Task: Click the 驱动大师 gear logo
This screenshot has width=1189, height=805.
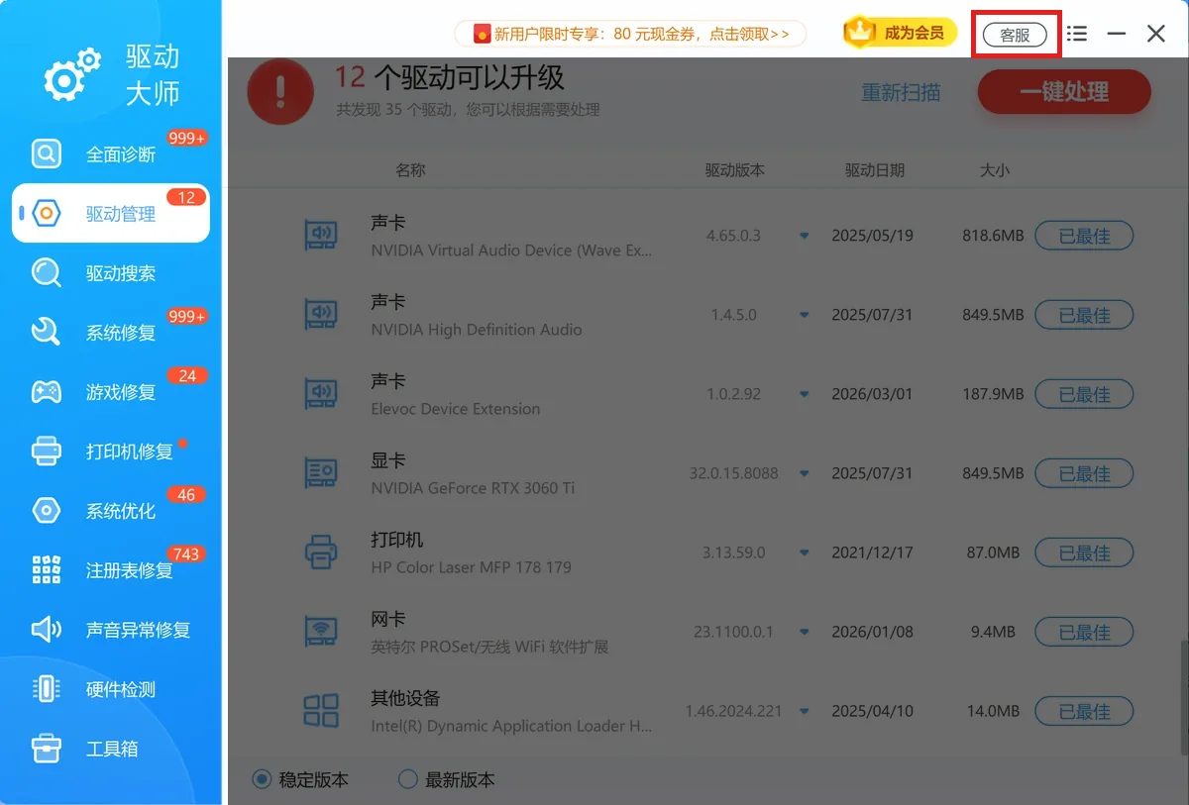Action: pos(72,74)
